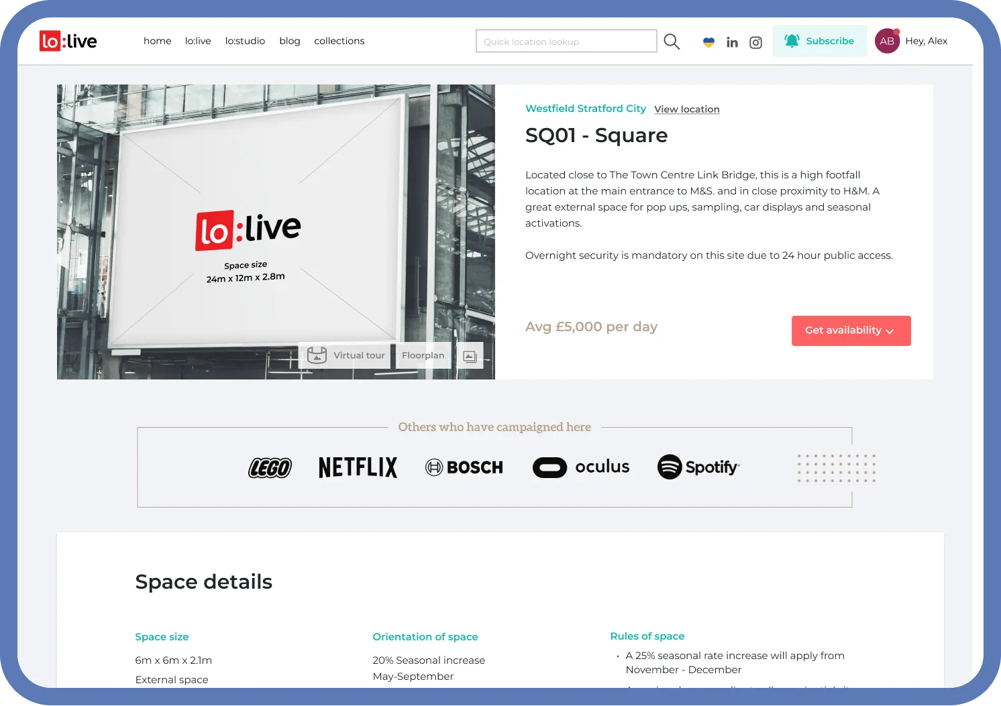Click the Spotify brand logo
This screenshot has height=706, width=1001.
click(698, 467)
